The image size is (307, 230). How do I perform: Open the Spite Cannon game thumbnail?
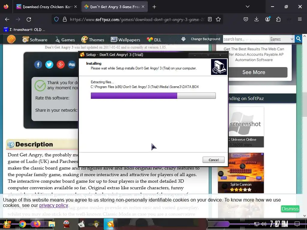pyautogui.click(x=241, y=173)
